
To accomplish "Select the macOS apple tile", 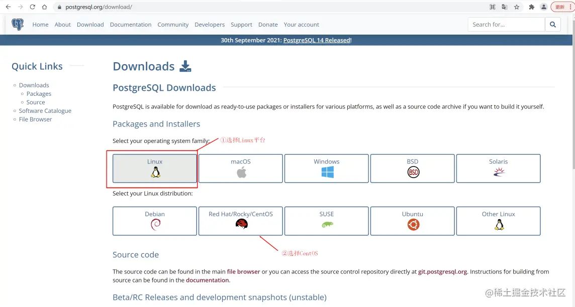I will pyautogui.click(x=241, y=169).
